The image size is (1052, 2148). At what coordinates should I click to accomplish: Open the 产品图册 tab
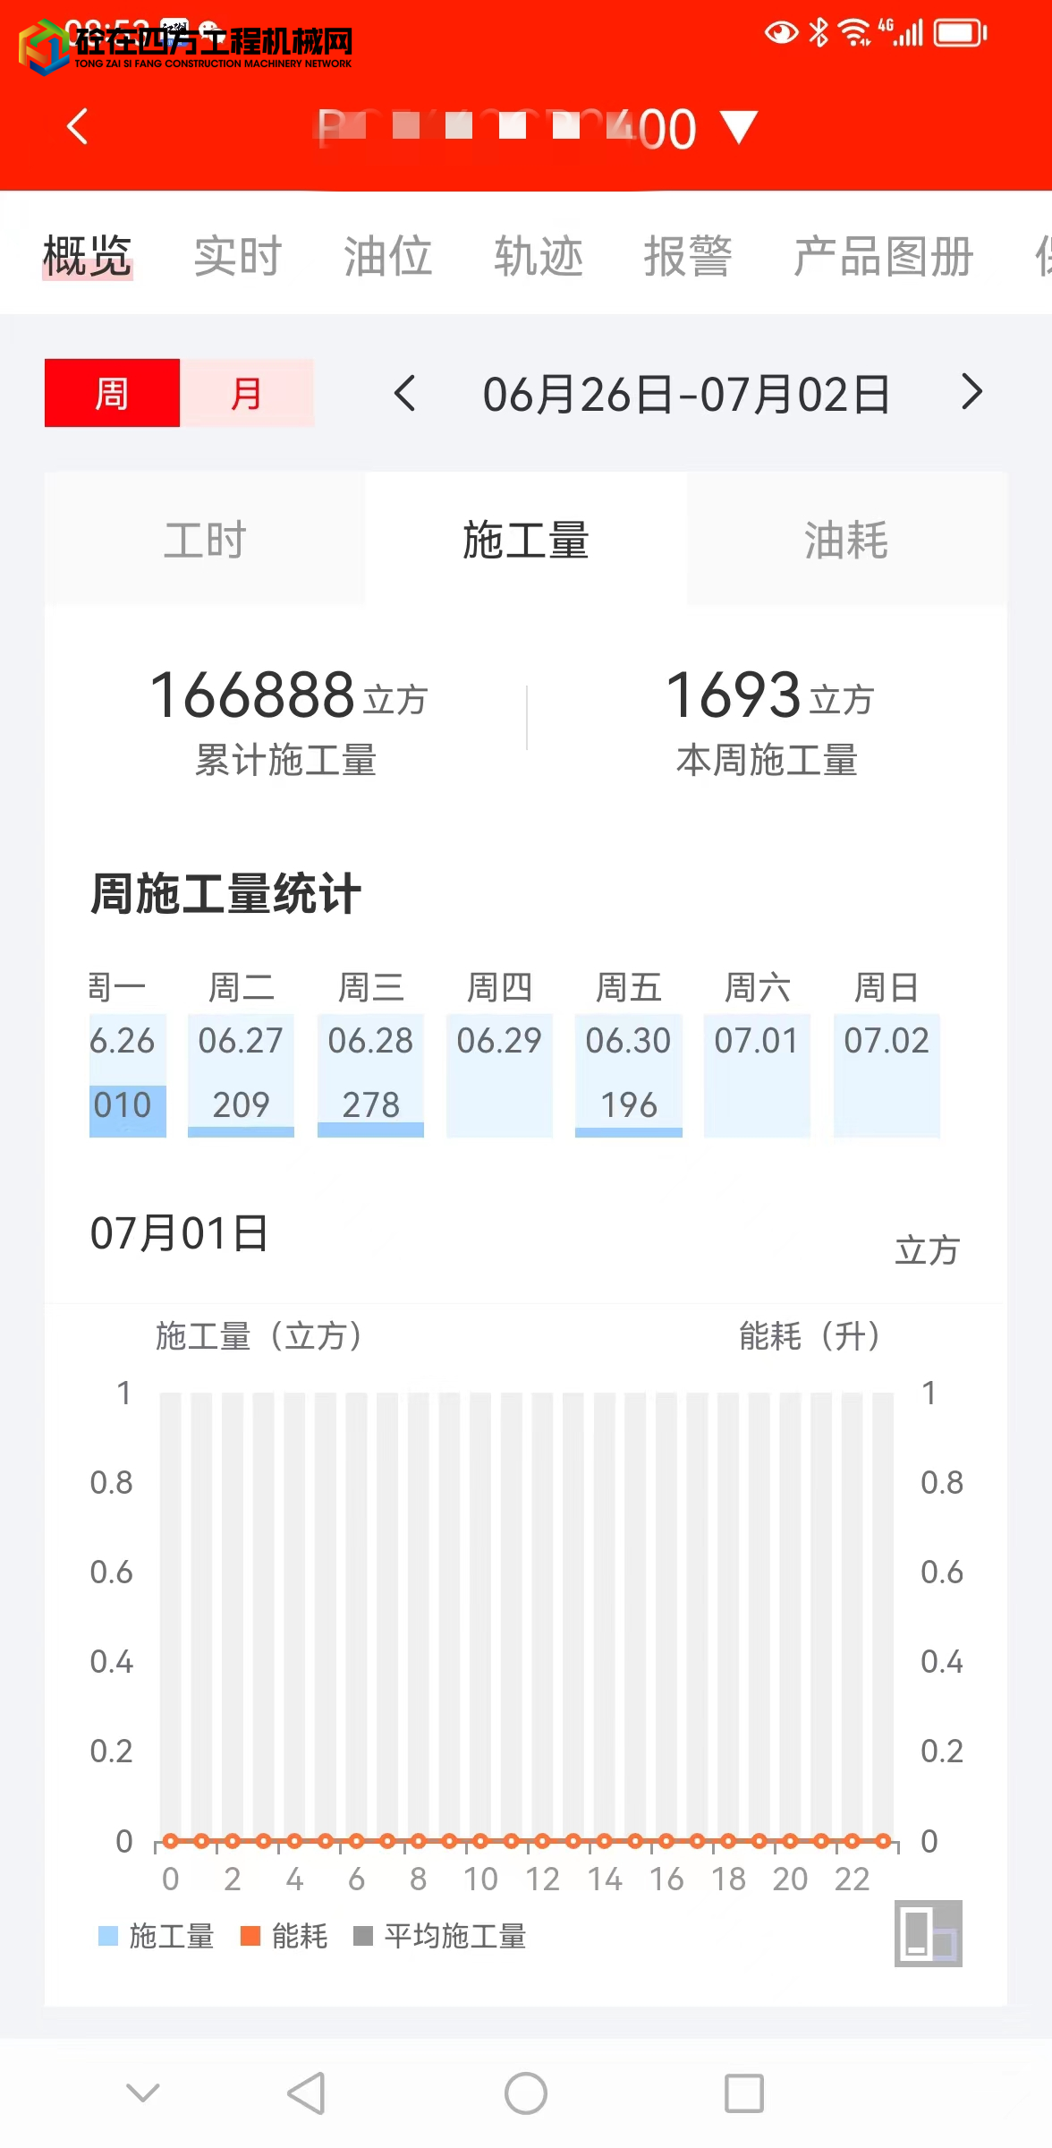883,257
